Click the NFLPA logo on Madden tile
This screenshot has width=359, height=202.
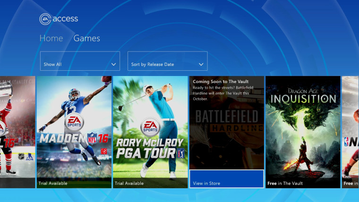pyautogui.click(x=104, y=154)
